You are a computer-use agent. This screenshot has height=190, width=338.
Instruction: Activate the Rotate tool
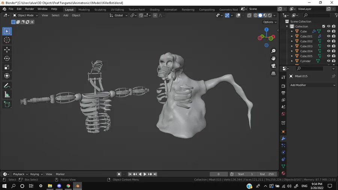[x=7, y=58]
